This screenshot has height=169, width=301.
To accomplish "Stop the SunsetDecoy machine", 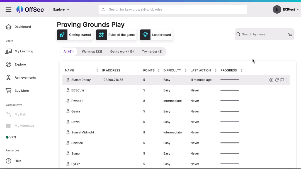I will [x=271, y=80].
